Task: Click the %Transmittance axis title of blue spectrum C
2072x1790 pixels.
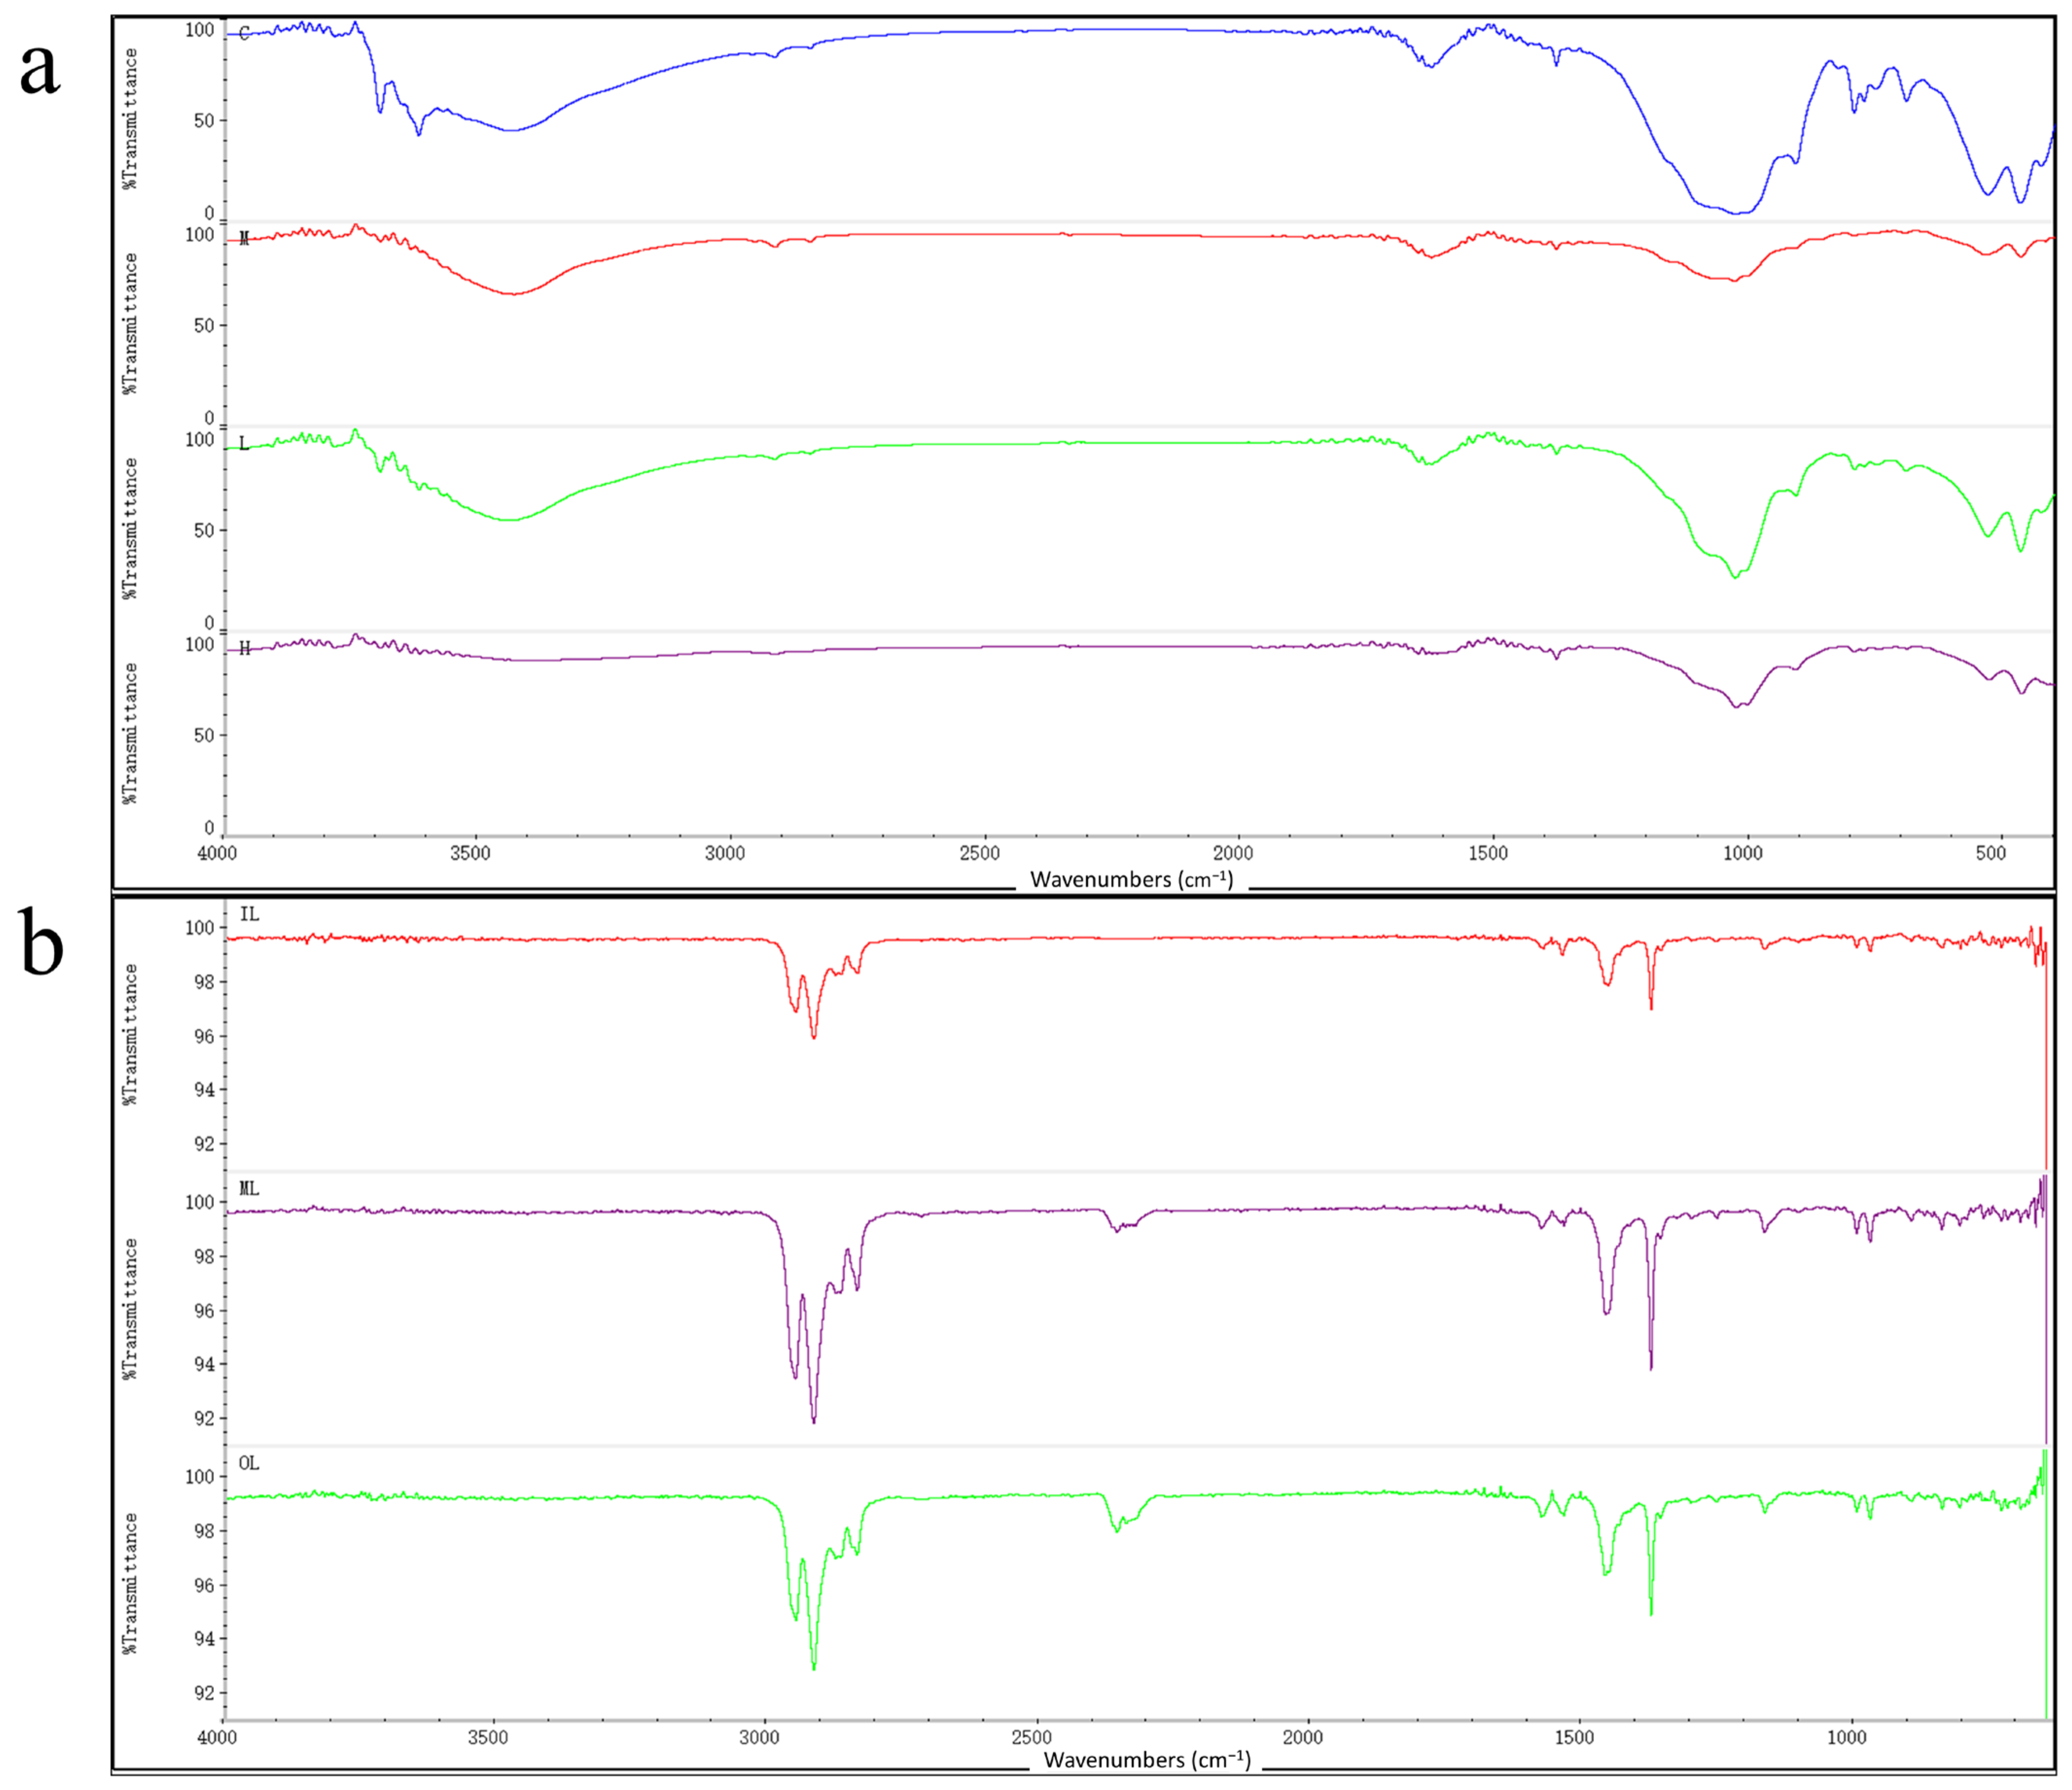Action: (131, 119)
